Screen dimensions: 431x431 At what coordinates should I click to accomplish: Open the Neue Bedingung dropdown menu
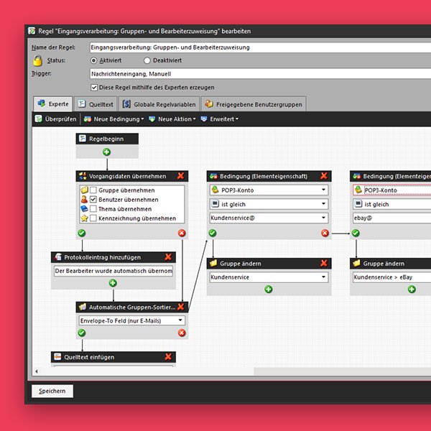pos(113,119)
